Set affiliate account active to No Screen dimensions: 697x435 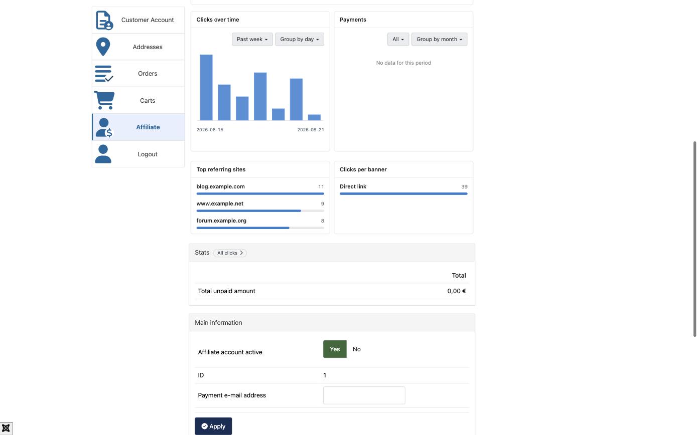[357, 349]
